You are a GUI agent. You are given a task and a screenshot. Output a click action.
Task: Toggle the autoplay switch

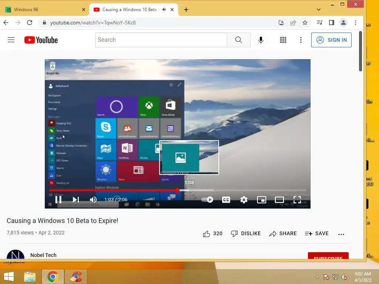207,199
